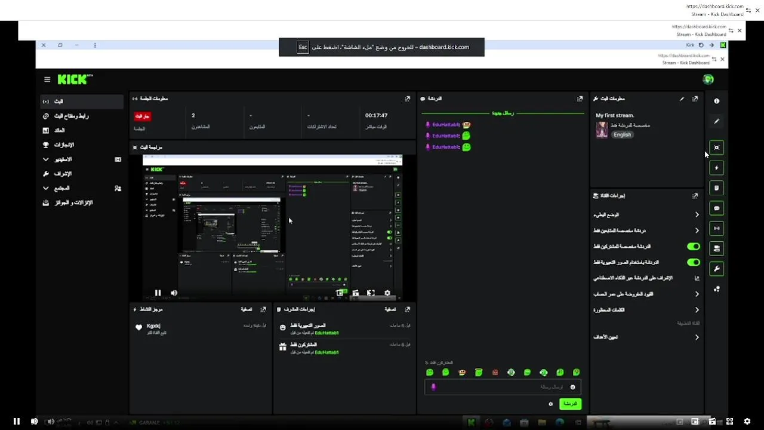Open settings gear in stream preview player
Screen dimensions: 764x430
[x=387, y=293]
